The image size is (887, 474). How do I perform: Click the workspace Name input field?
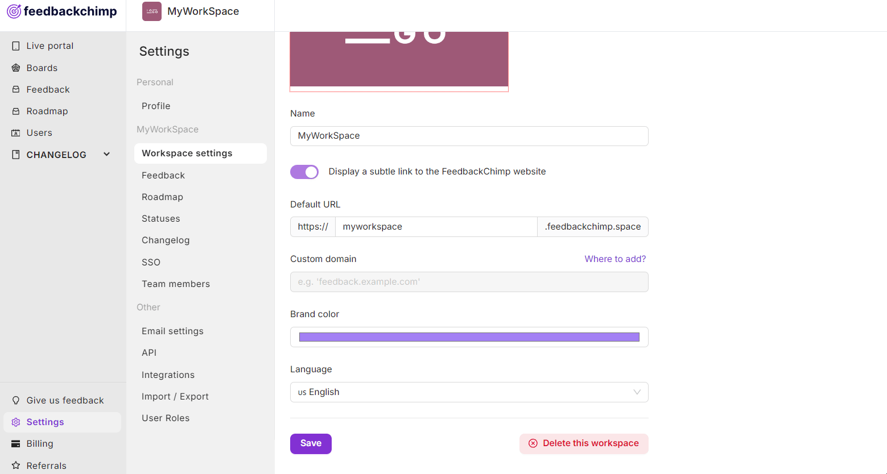[469, 136]
